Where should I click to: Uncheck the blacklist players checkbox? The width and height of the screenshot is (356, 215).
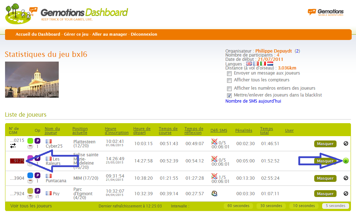(229, 95)
